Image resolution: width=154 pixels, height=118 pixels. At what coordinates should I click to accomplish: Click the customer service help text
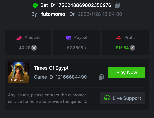coord(47,98)
